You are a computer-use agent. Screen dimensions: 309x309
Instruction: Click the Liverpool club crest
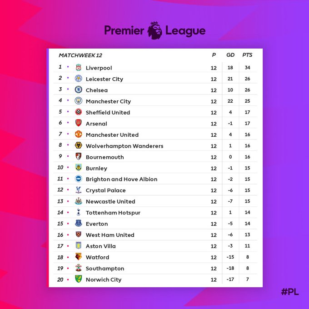pos(79,68)
